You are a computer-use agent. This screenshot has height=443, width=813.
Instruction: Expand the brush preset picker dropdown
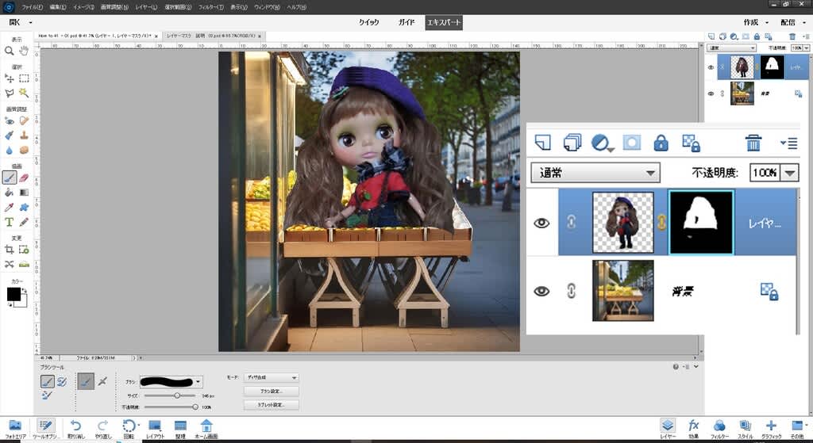point(198,381)
